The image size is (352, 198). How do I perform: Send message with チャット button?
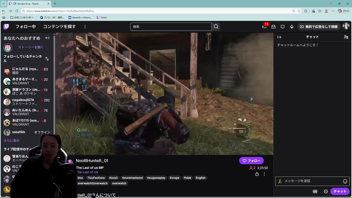click(x=340, y=191)
